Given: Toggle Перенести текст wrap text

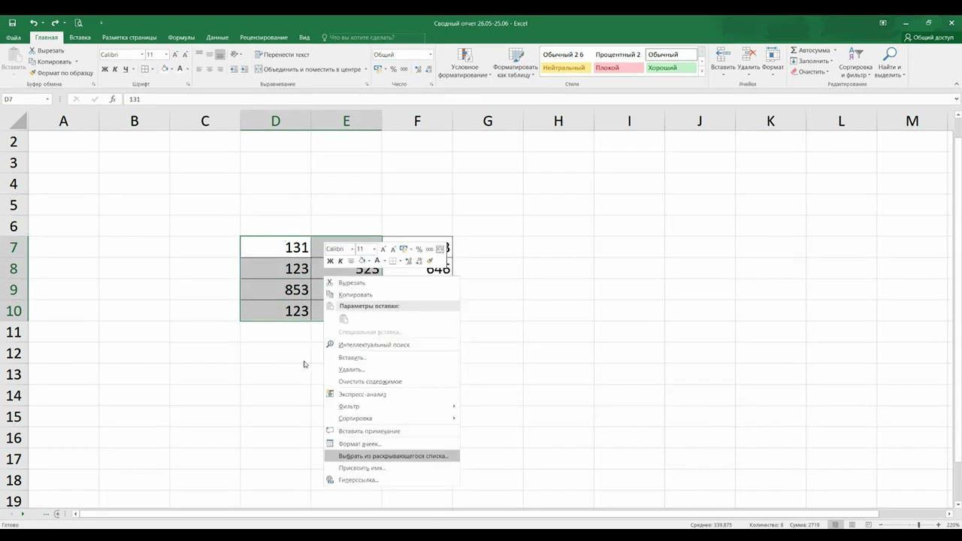Looking at the screenshot, I should (x=282, y=55).
